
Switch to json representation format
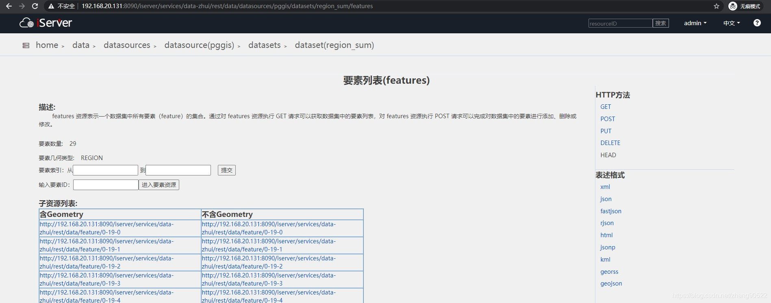click(x=606, y=199)
